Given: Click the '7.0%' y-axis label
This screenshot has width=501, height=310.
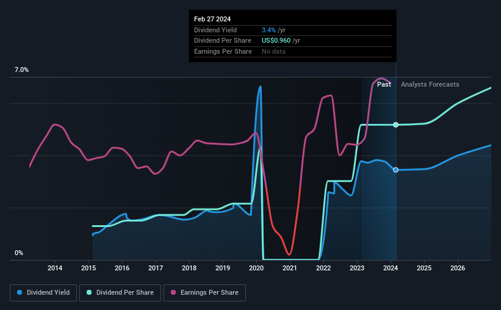Looking at the screenshot, I should pyautogui.click(x=21, y=70).
